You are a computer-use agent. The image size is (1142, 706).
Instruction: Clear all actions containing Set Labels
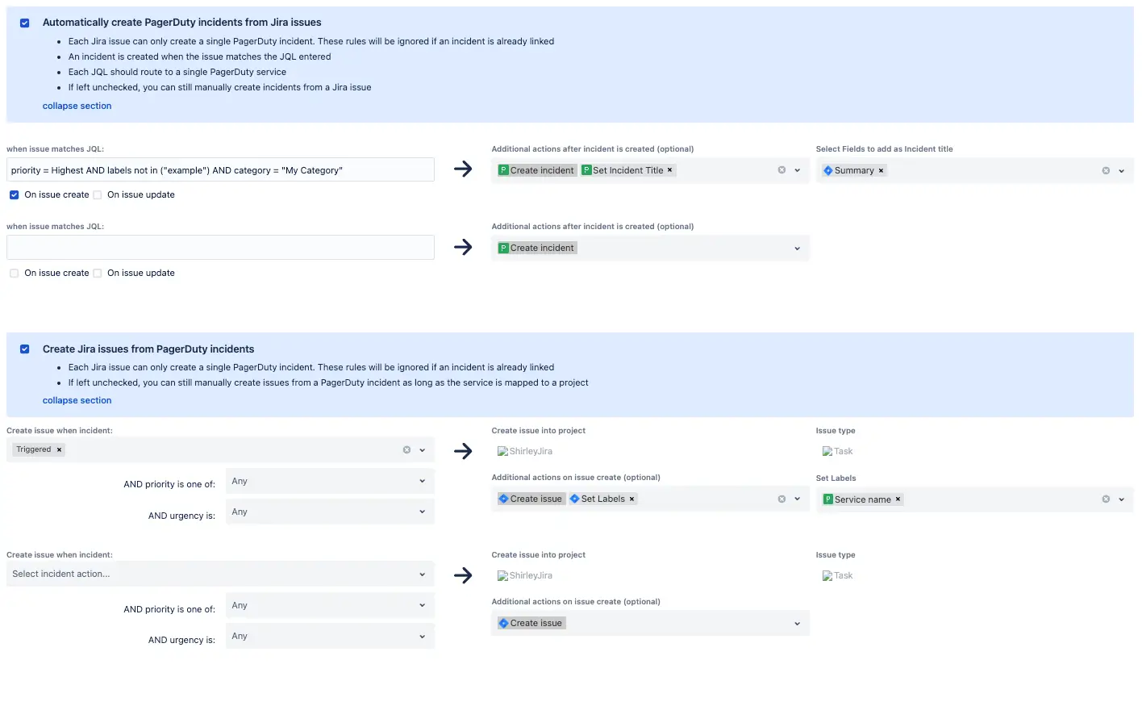click(781, 499)
